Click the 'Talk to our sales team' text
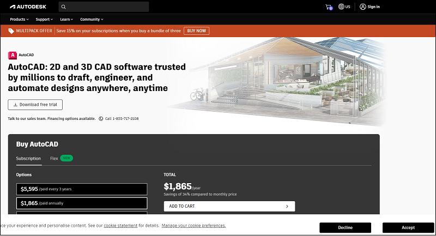This screenshot has height=236, width=436. 51,119
